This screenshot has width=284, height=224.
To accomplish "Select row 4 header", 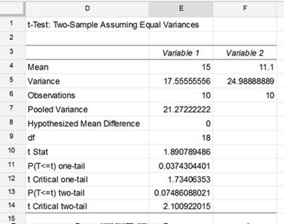I will [x=12, y=66].
